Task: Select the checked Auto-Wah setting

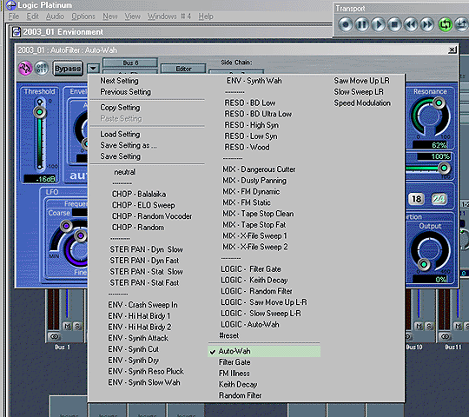Action: (x=264, y=351)
